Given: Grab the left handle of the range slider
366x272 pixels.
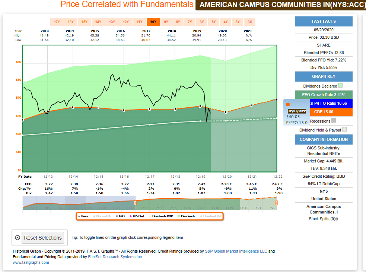Looking at the screenshot, I should [135, 203].
